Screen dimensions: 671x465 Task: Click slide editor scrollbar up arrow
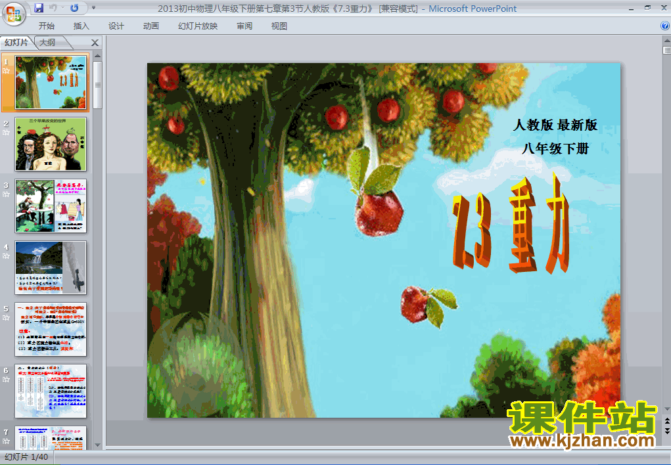coord(666,40)
